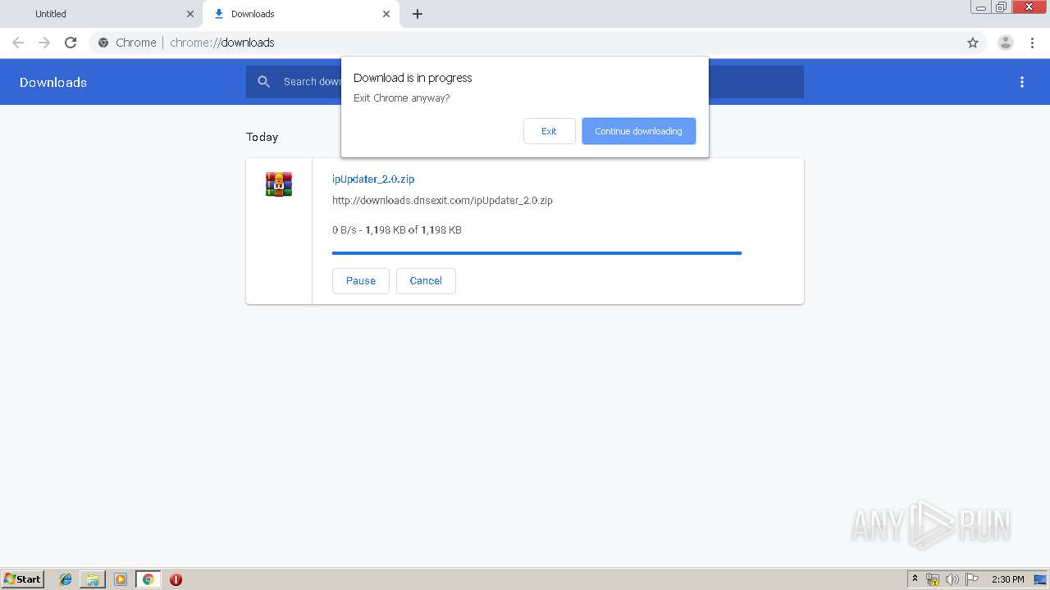
Task: Click the network tray icon
Action: coord(933,579)
